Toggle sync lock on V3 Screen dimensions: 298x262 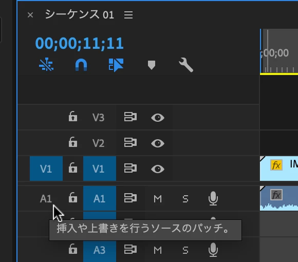point(131,117)
